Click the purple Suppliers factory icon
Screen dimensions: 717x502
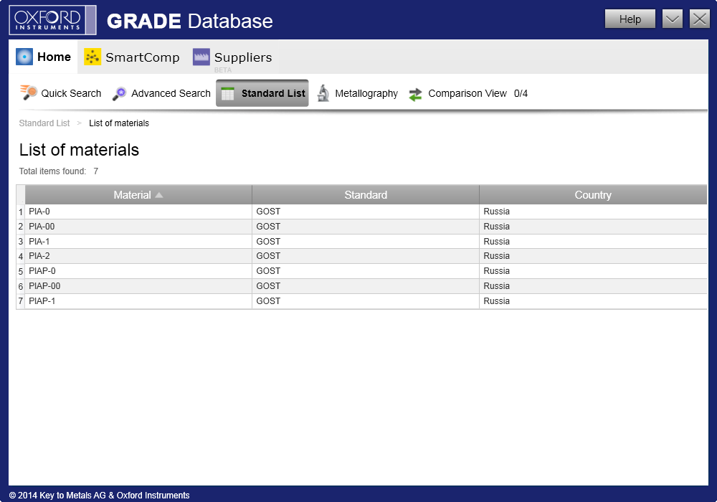[201, 57]
